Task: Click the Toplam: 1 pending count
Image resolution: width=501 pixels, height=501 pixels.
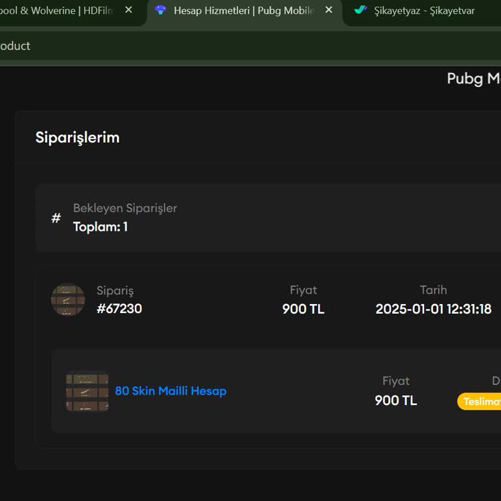Action: tap(100, 227)
